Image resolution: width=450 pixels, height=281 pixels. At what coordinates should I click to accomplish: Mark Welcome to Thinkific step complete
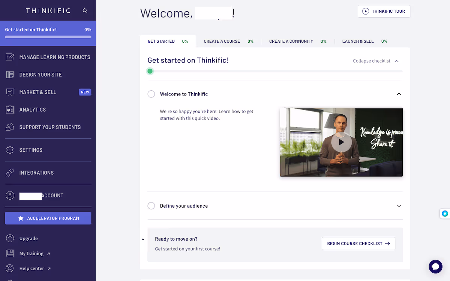click(151, 94)
